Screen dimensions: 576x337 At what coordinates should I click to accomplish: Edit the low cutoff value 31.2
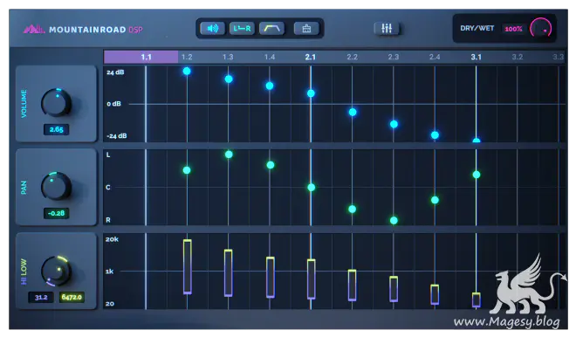pyautogui.click(x=41, y=298)
